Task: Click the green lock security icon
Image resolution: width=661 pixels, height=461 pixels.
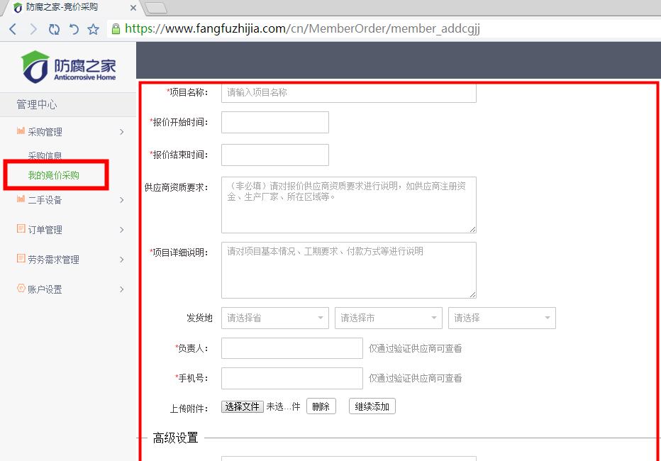Action: tap(116, 29)
